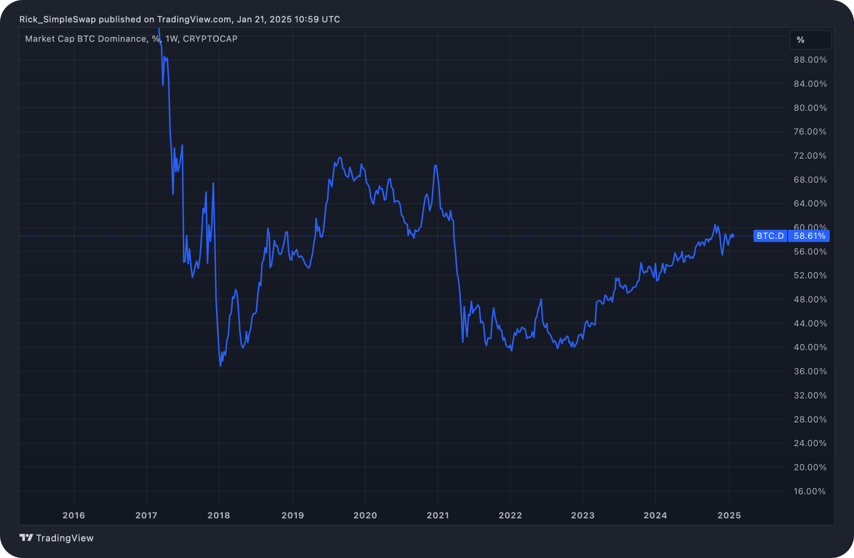Click the 76.00% price scale label
The image size is (854, 558).
810,131
